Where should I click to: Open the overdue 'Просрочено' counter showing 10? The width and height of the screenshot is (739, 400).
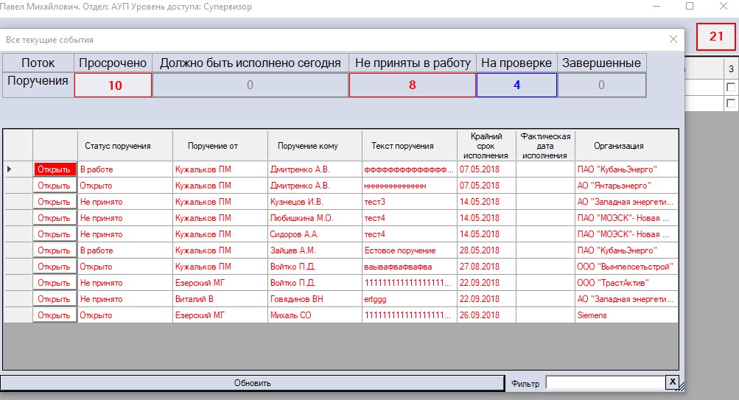tap(113, 85)
